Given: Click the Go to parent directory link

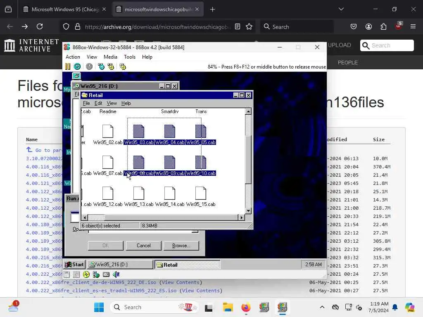Looking at the screenshot, I should click(x=44, y=150).
